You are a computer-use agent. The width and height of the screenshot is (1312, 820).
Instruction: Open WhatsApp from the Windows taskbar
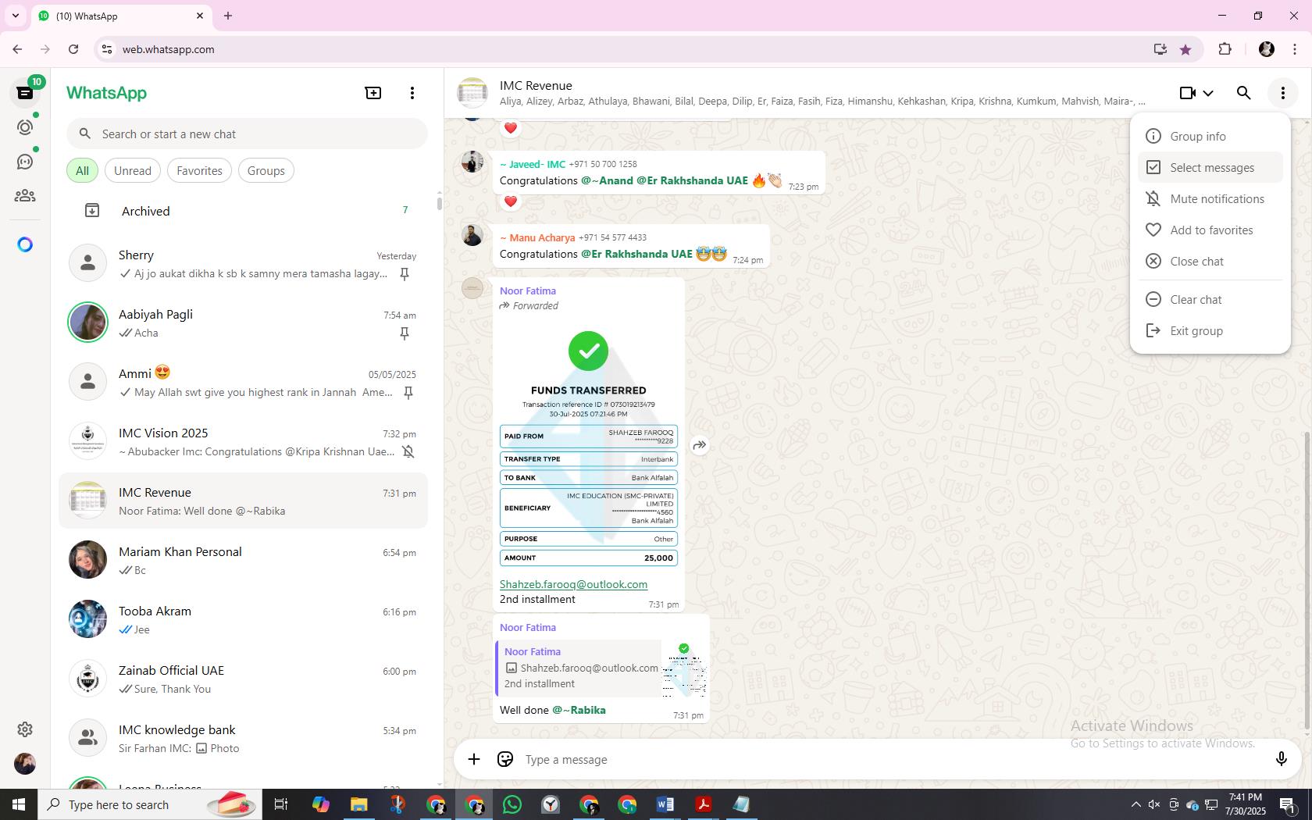coord(512,804)
